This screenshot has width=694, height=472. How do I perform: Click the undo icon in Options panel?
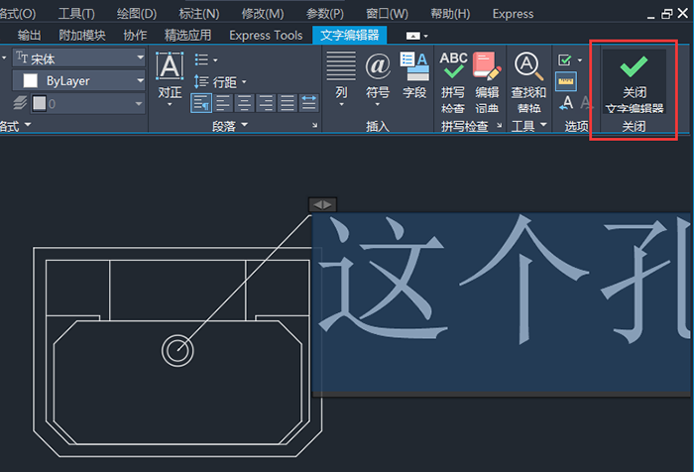566,103
